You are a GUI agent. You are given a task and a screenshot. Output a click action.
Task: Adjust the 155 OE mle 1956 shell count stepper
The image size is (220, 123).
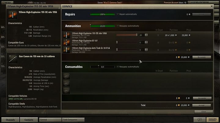click(x=146, y=35)
